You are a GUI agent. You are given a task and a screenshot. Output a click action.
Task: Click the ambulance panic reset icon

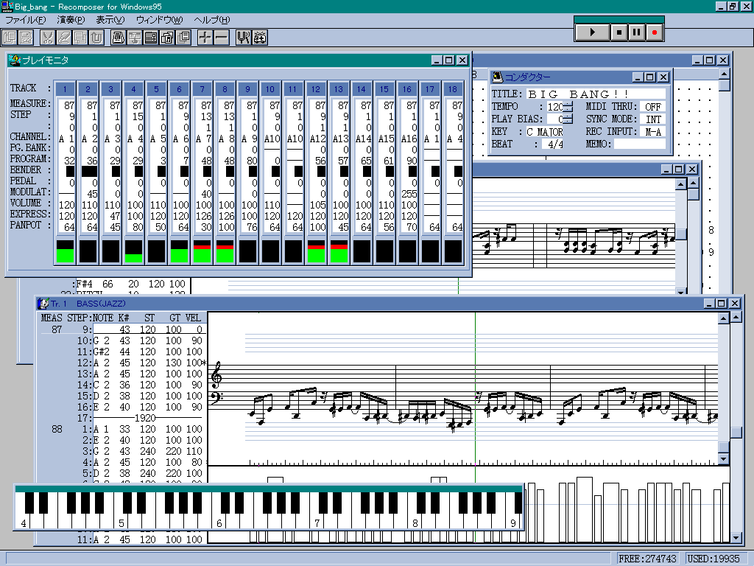pyautogui.click(x=260, y=38)
